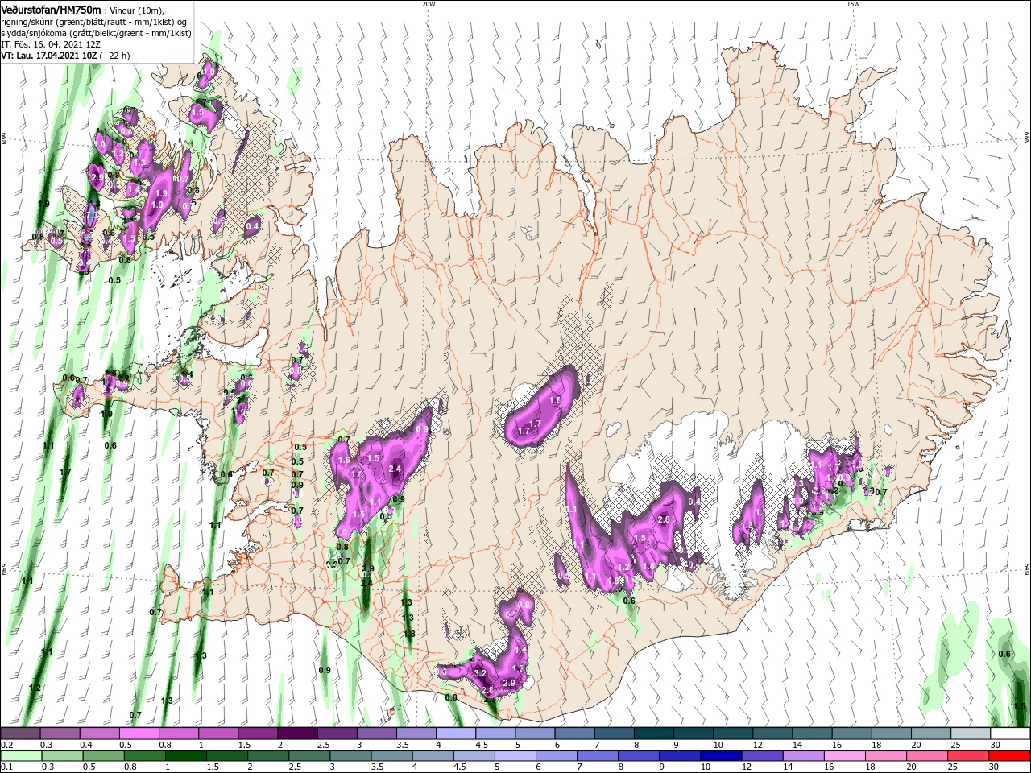Pick the darkest purple 2–2.5 snow legend swatch
1031x773 pixels.
(x=296, y=734)
